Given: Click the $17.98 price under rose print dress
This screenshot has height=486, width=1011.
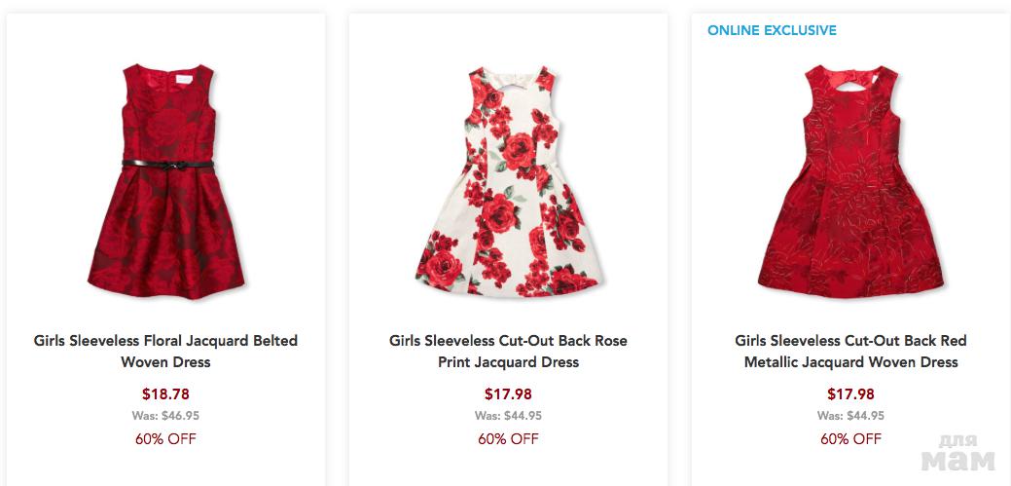Looking at the screenshot, I should [x=508, y=394].
